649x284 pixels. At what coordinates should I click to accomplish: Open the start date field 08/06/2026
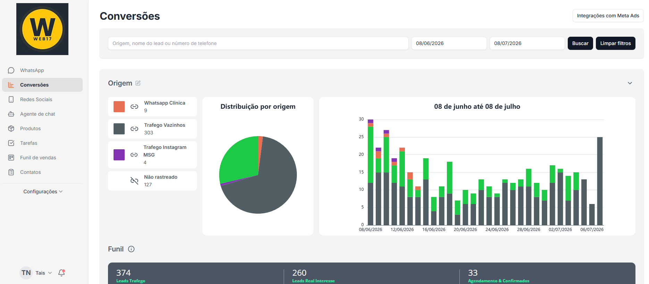[x=449, y=43]
